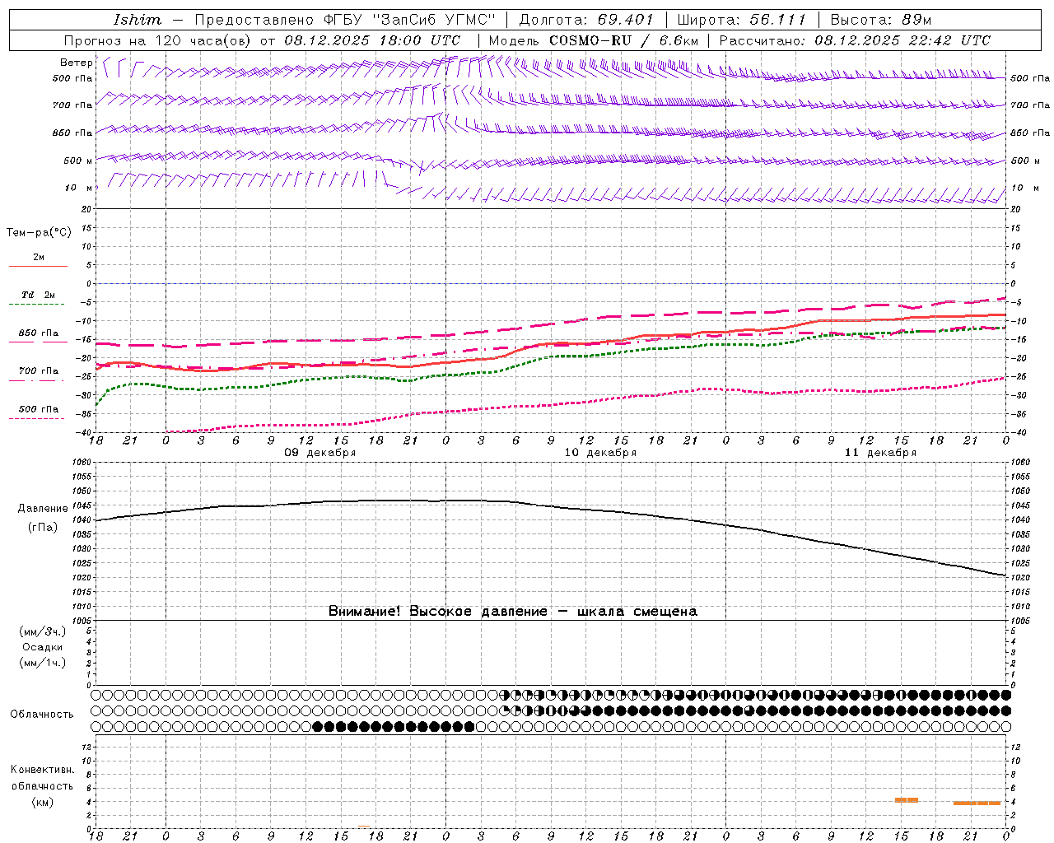Click the station name "Ishim" in the header

point(138,20)
